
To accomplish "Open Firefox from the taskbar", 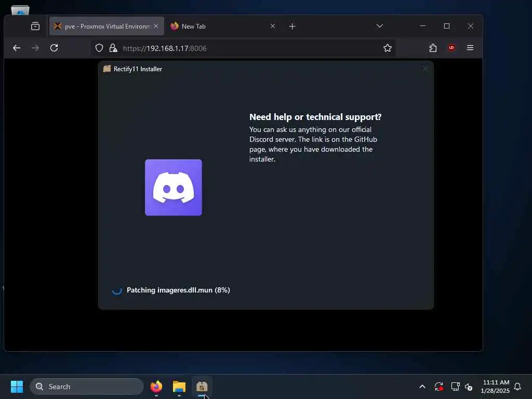I will pos(156,387).
